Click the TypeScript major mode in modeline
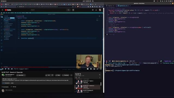The height and width of the screenshot is (98, 174). click(167, 61)
